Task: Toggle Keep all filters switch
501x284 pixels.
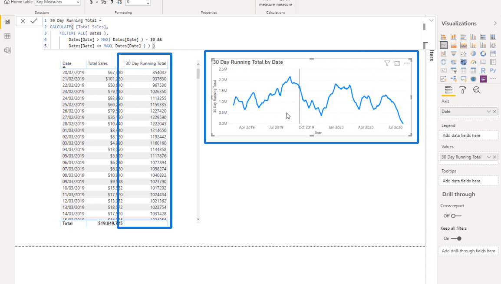Action: pos(456,239)
